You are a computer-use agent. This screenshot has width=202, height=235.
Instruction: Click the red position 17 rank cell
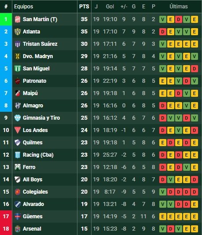(6, 217)
